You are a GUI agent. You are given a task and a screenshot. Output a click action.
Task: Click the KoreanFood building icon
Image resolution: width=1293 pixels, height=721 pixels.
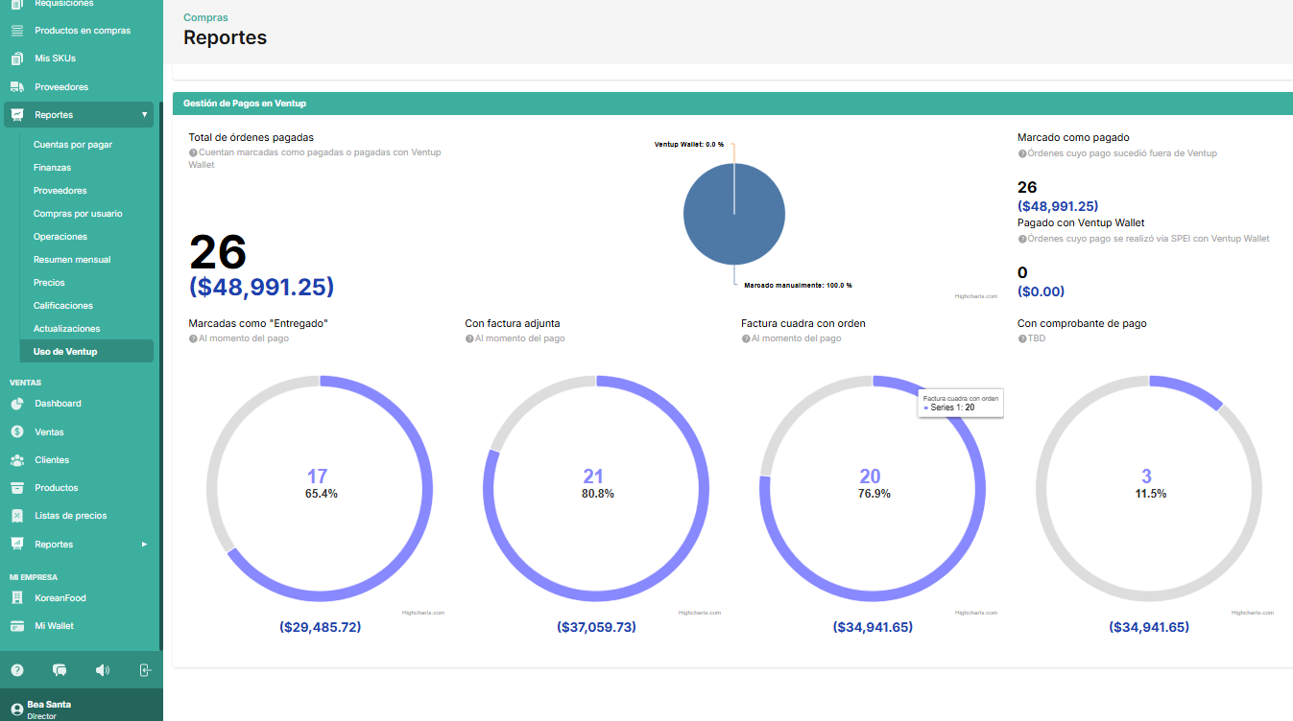(x=16, y=598)
